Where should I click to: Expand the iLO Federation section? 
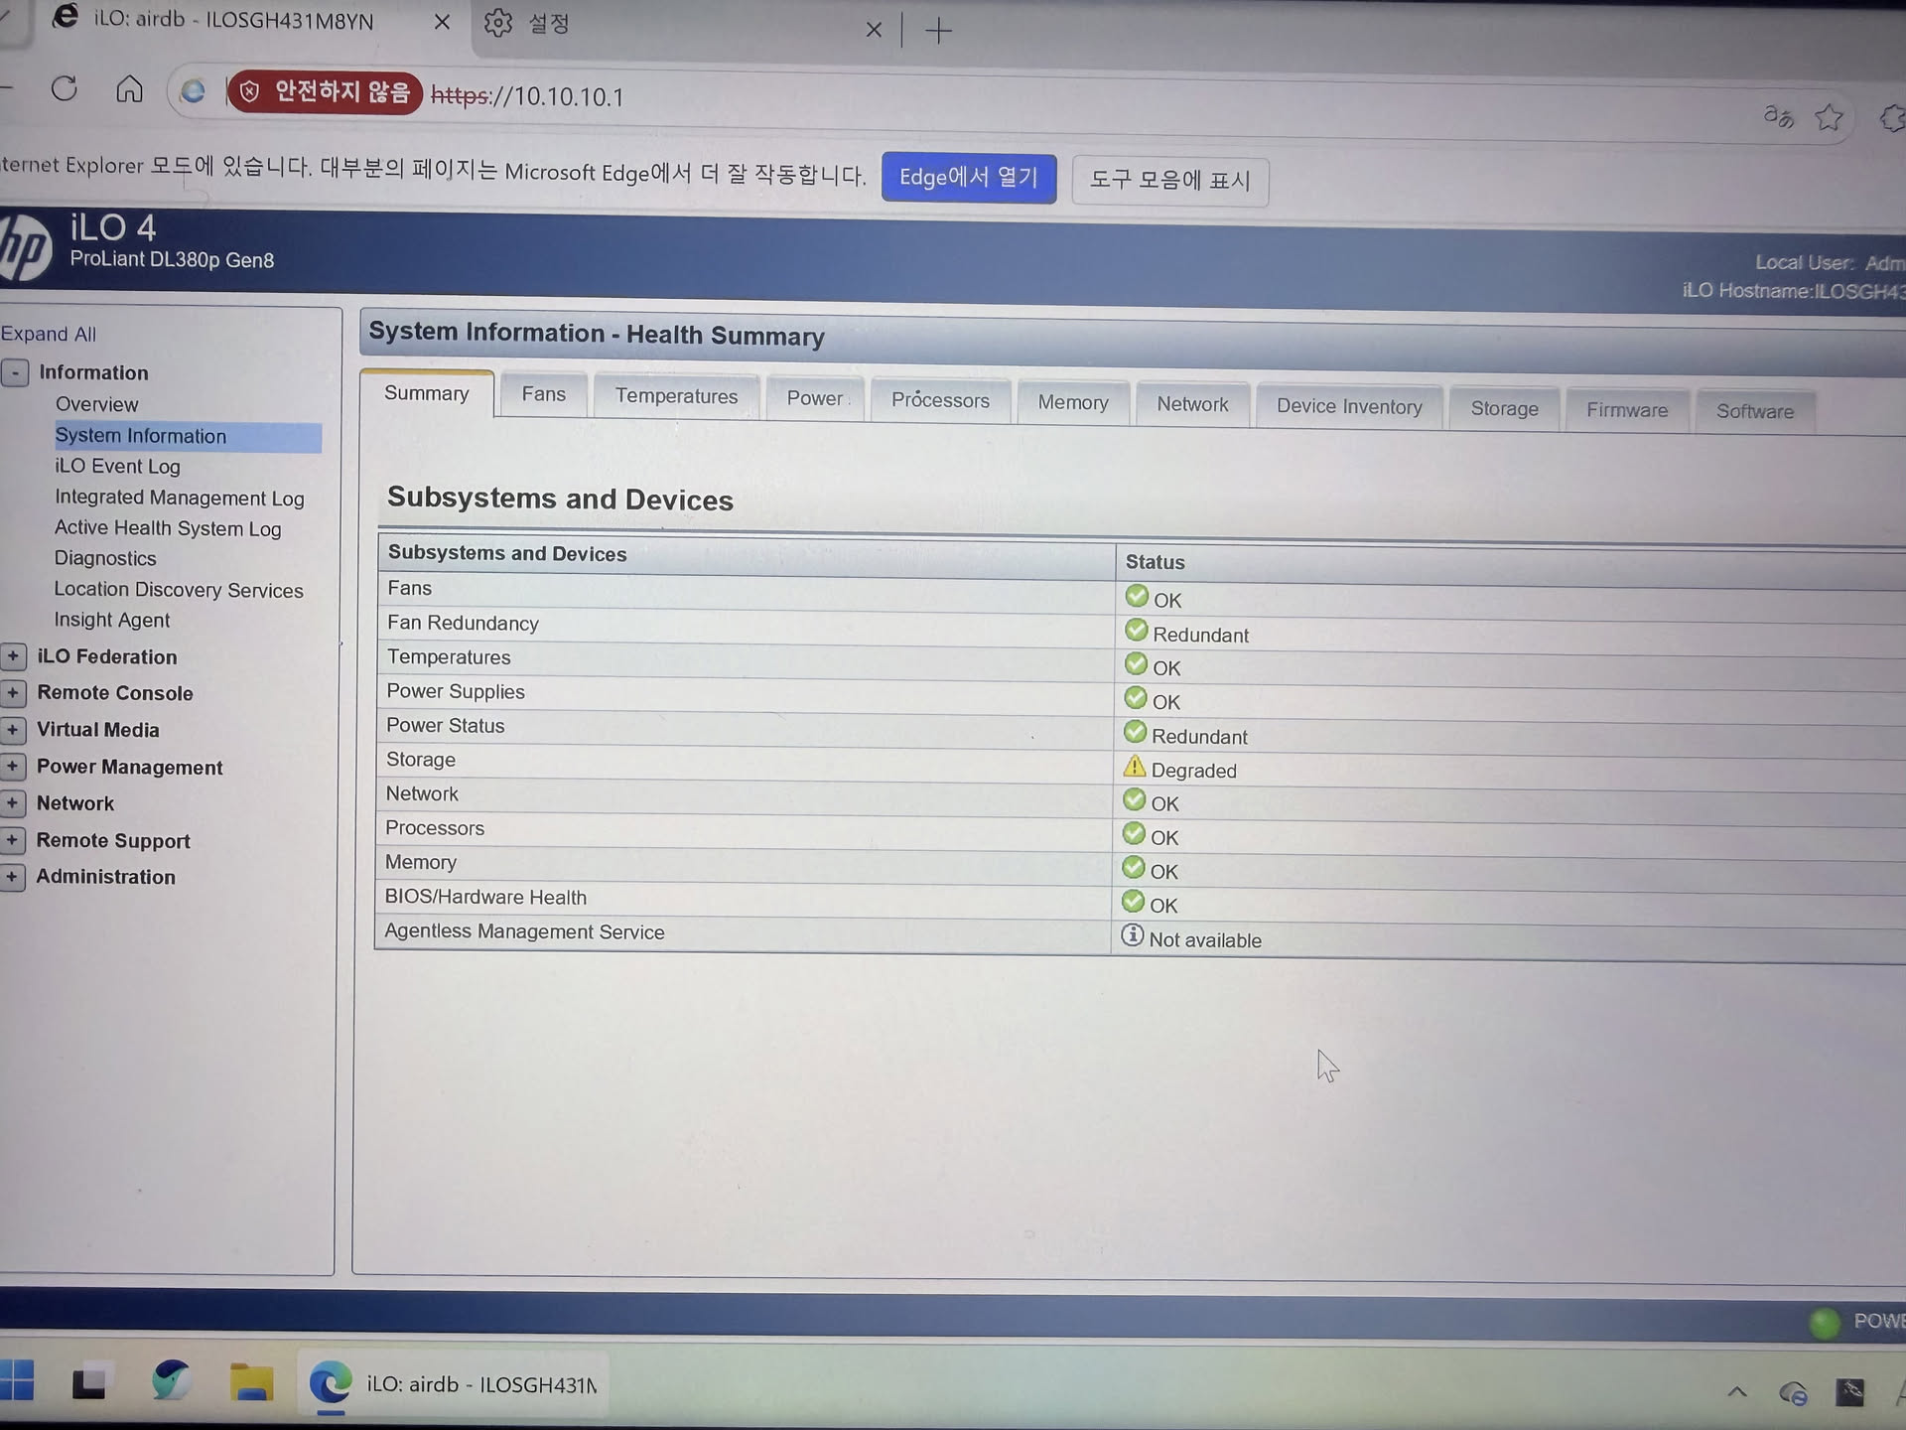(13, 656)
